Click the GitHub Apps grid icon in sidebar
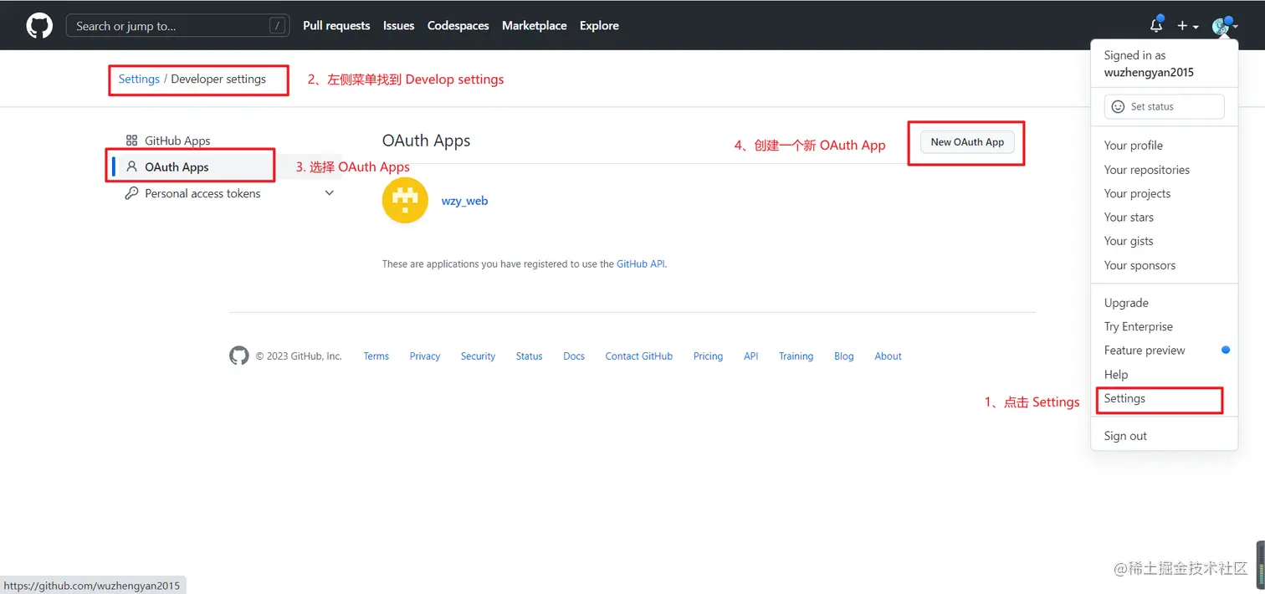Screen dimensions: 1265x594 point(132,140)
